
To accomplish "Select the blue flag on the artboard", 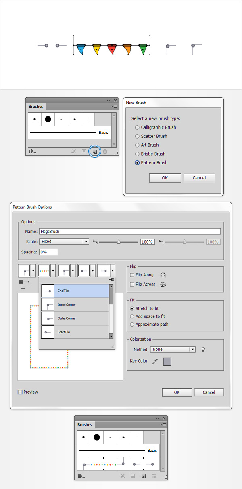I will [81, 49].
